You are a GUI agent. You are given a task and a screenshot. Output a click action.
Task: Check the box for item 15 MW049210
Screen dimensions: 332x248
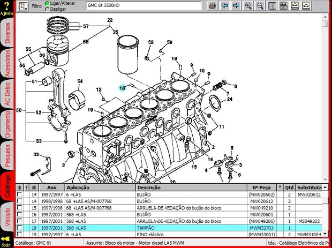tap(19, 208)
